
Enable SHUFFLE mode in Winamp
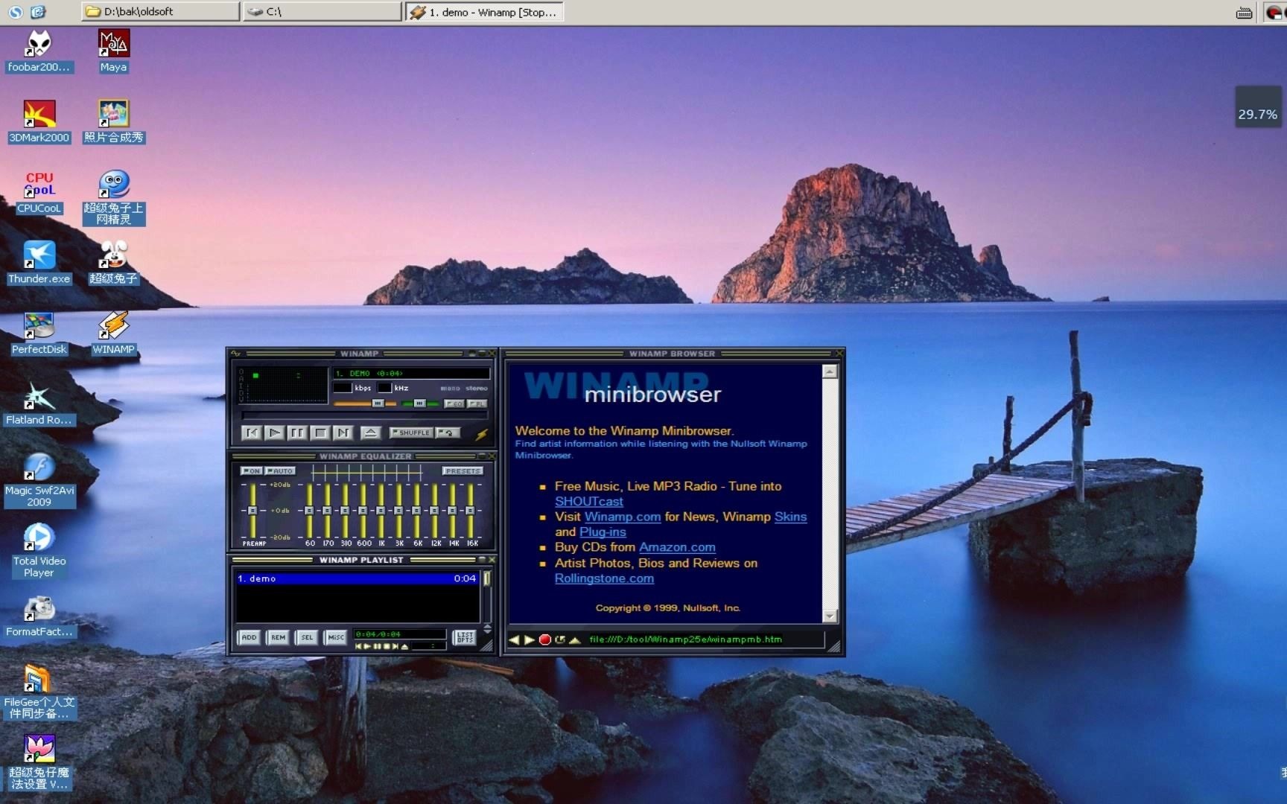[410, 433]
